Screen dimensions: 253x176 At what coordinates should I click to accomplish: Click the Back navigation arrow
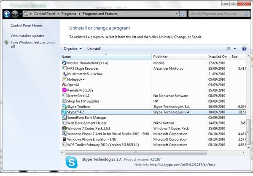point(7,14)
